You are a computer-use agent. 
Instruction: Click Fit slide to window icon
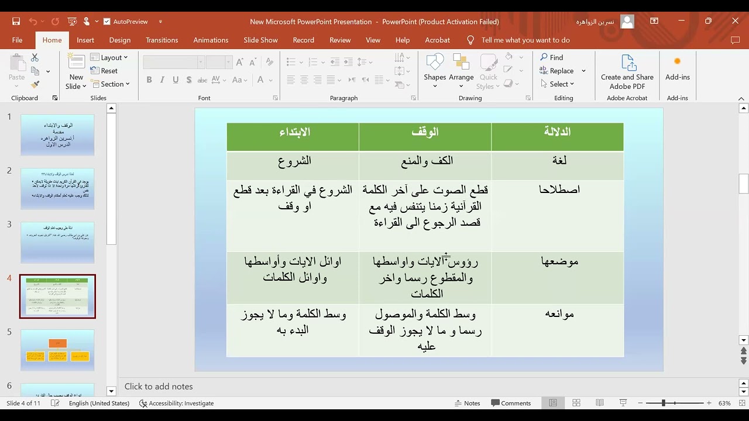point(741,403)
